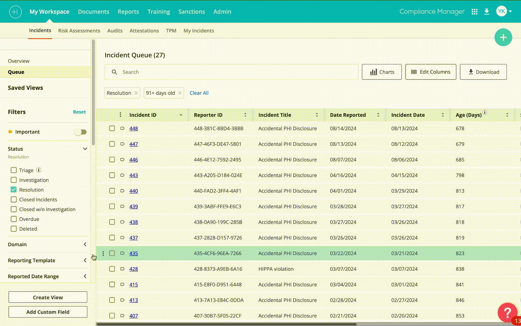The width and height of the screenshot is (521, 326).
Task: Click the Triage info icon
Action: [x=39, y=170]
